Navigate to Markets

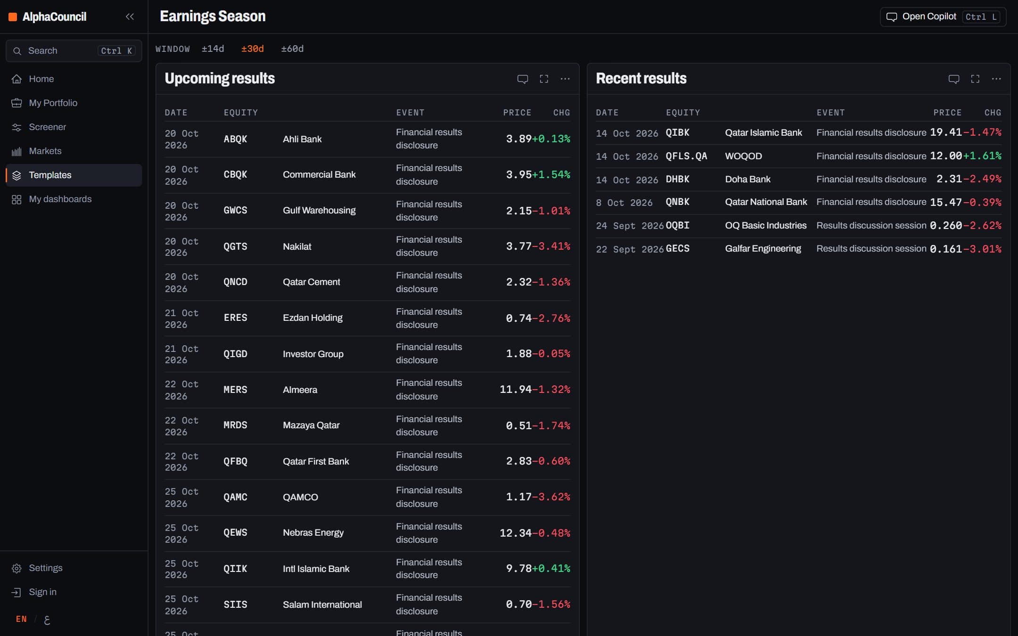[74, 151]
